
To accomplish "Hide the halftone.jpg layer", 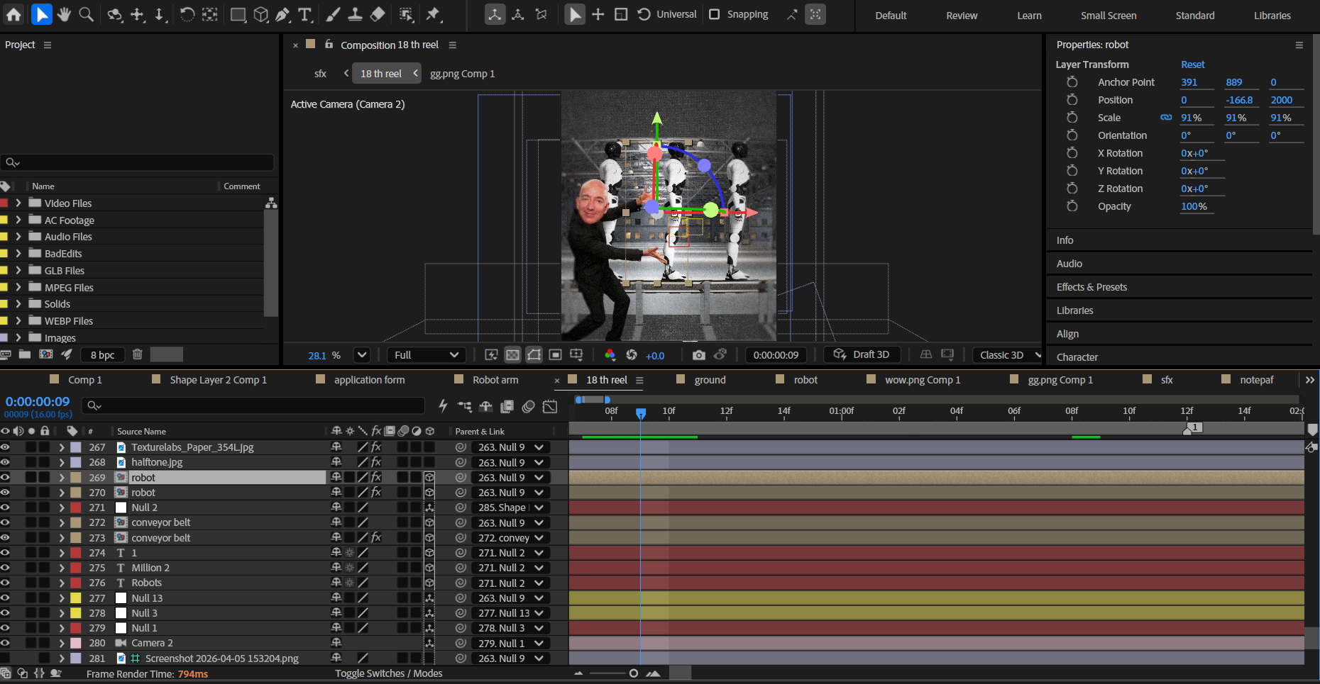I will [x=6, y=462].
